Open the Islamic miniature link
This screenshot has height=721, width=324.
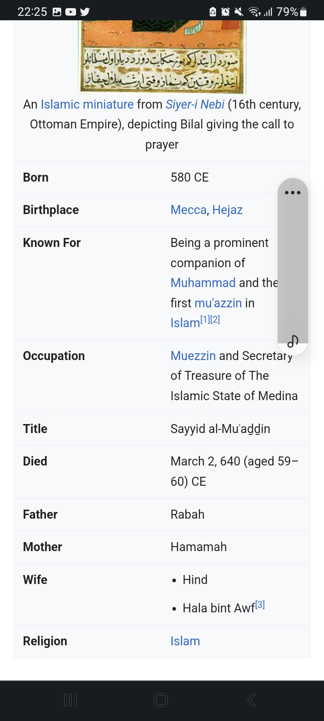[x=87, y=105]
